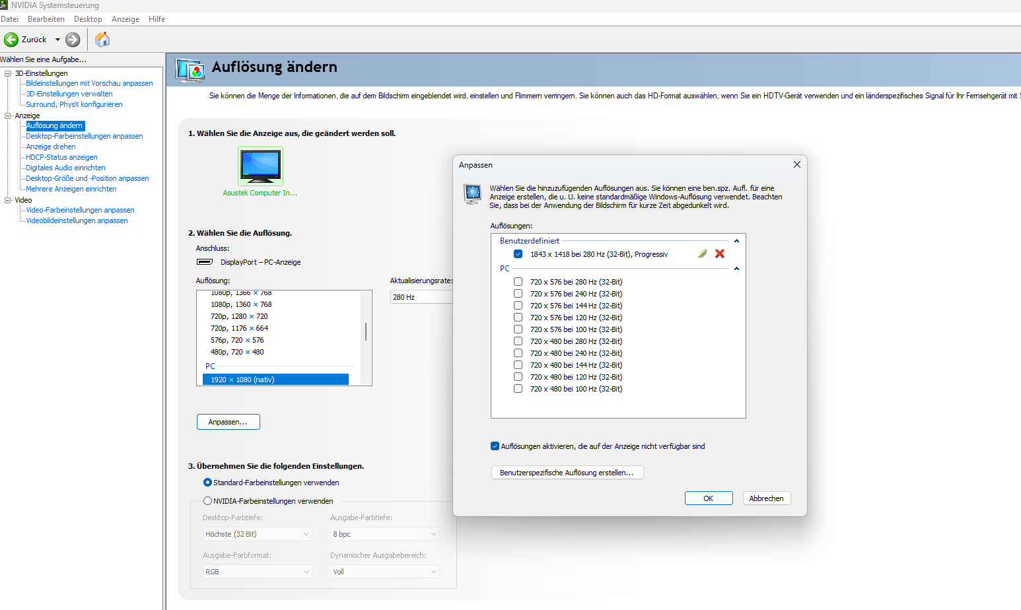Screen dimensions: 1021x610
Task: Open Anzeige drehen
Action: [x=51, y=147]
